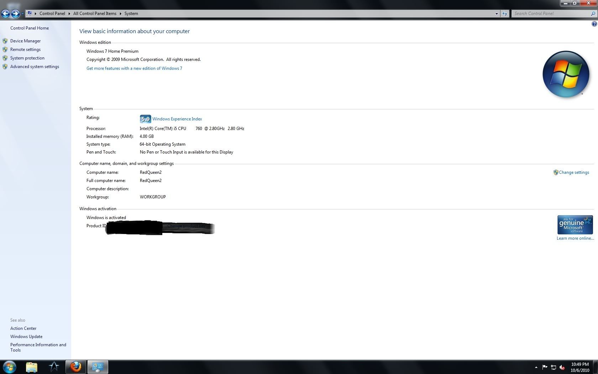The width and height of the screenshot is (598, 374).
Task: Expand the chevron before Control Panel breadcrumb
Action: (35, 14)
